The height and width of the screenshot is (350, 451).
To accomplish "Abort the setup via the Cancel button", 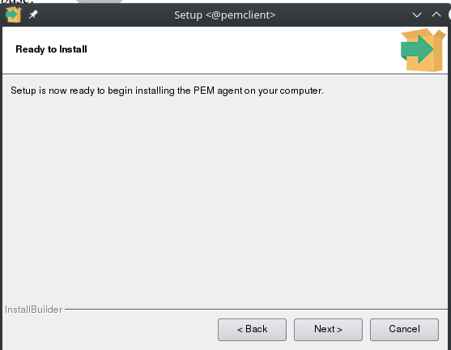I will coord(404,329).
